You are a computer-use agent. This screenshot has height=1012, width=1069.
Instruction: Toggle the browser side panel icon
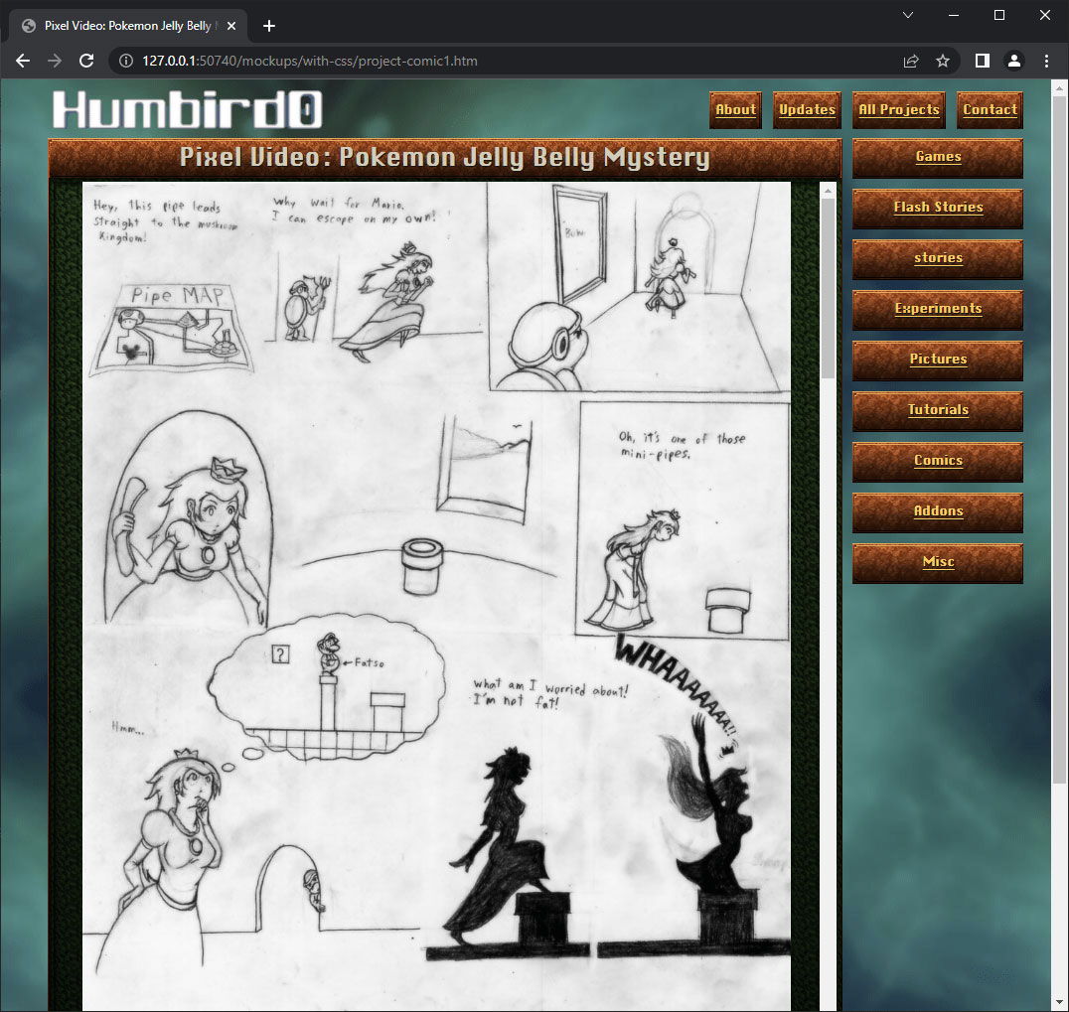tap(982, 61)
